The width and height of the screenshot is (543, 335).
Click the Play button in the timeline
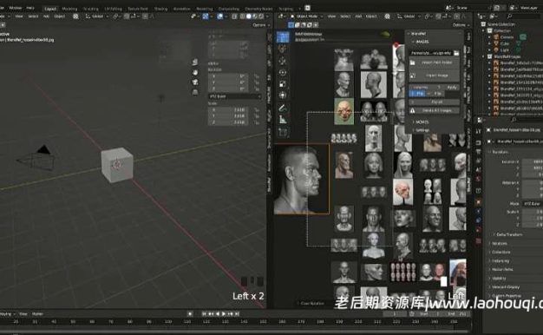224,314
